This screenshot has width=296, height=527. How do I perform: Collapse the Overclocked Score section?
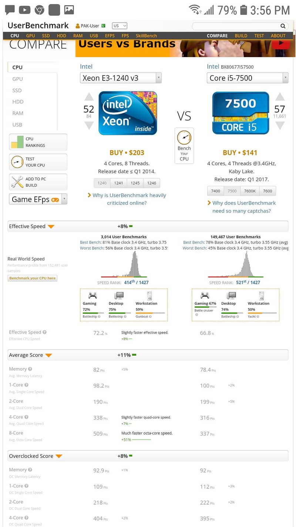pyautogui.click(x=59, y=456)
